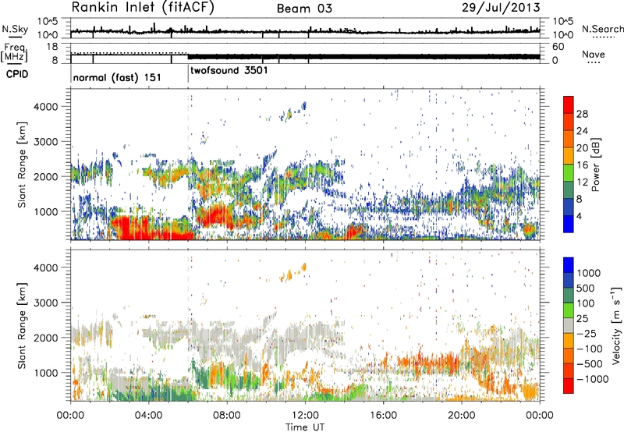Click the "500" value on Velocity colorbar
624x432 pixels.
coord(586,288)
